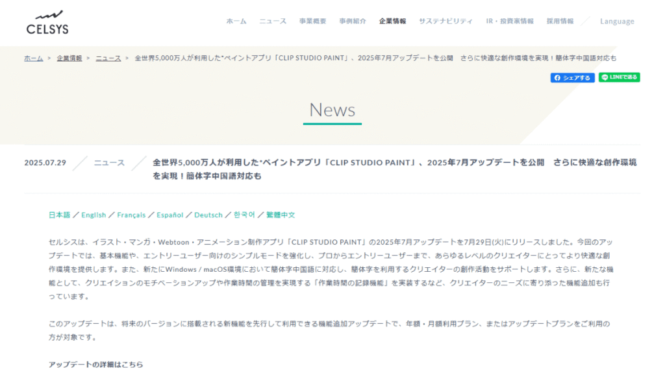Click the article date 2025.07.29

click(45, 163)
